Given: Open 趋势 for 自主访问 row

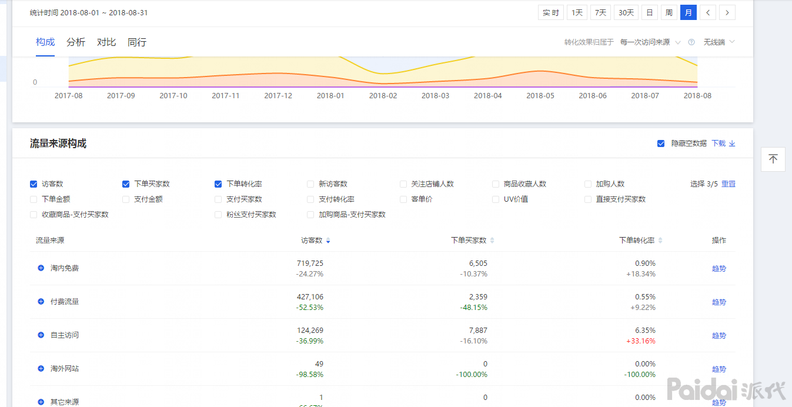Looking at the screenshot, I should (x=719, y=336).
